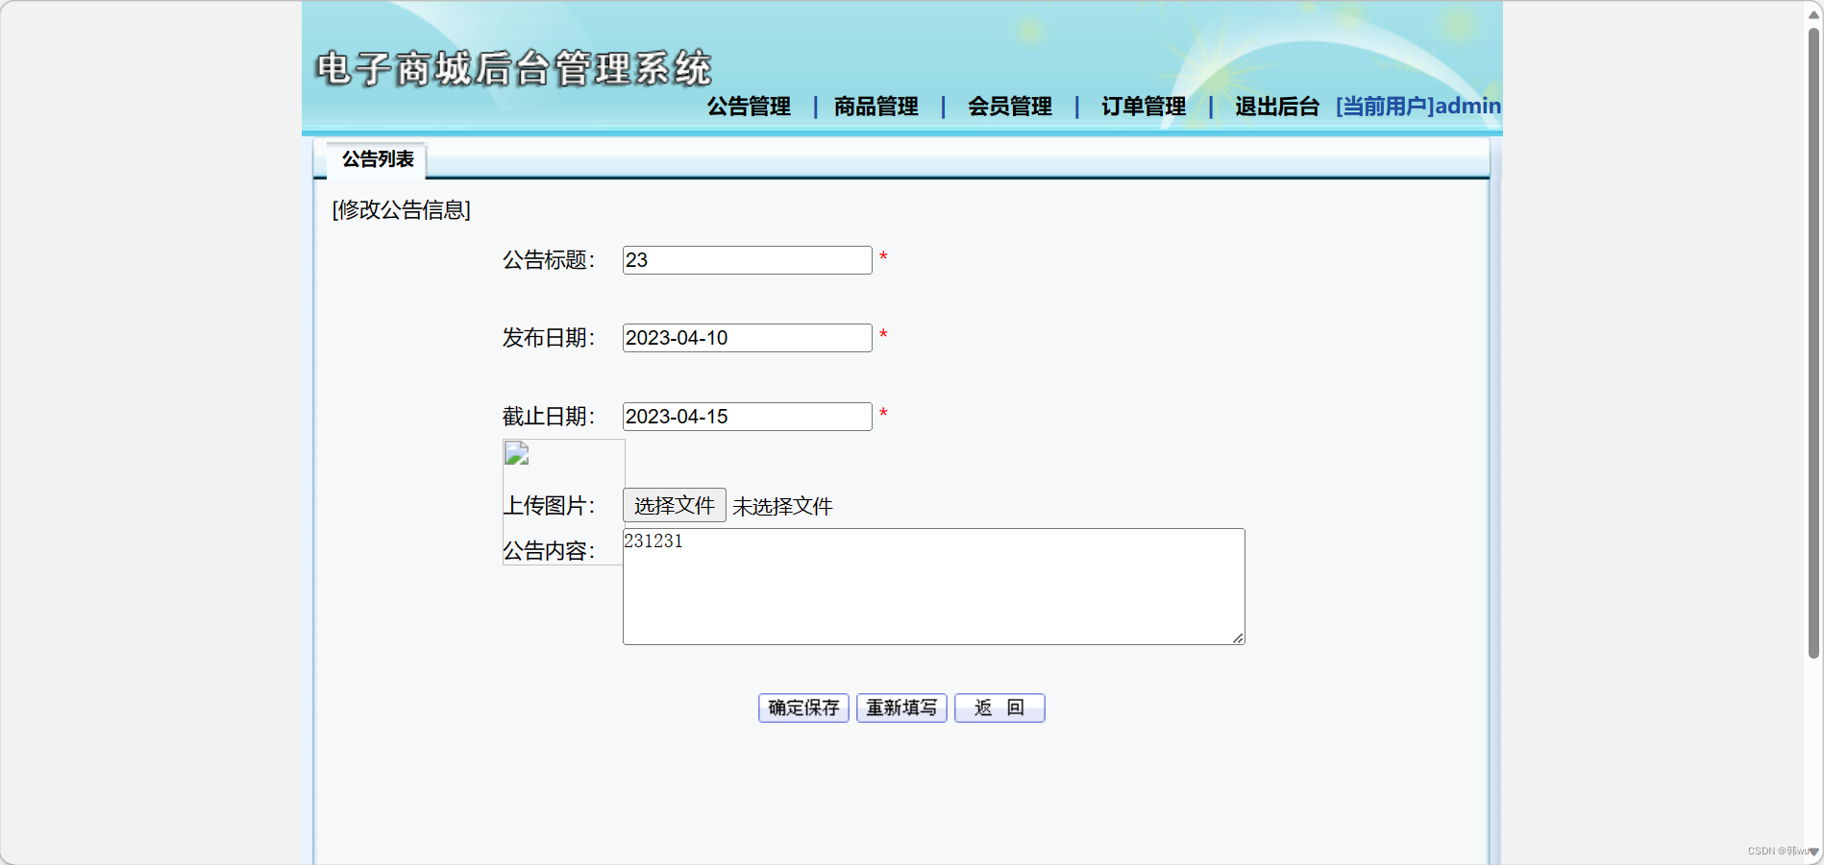This screenshot has height=865, width=1824.
Task: Click the [修改公告信息] heading text
Action: pos(402,210)
